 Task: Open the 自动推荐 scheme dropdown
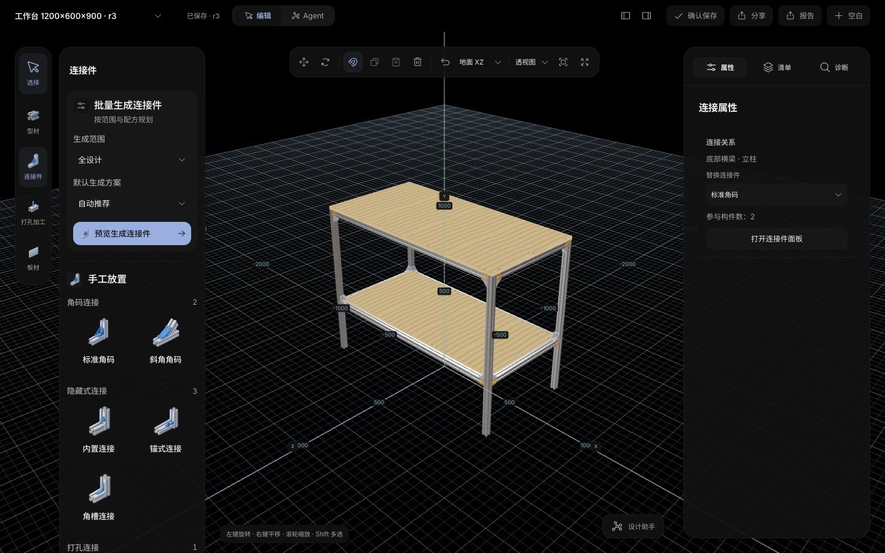132,203
